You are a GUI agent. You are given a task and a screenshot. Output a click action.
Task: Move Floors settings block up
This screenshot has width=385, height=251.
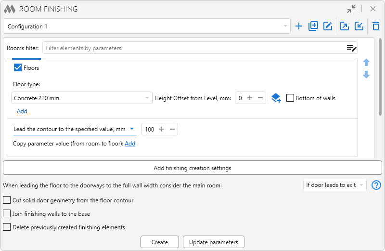[x=366, y=63]
